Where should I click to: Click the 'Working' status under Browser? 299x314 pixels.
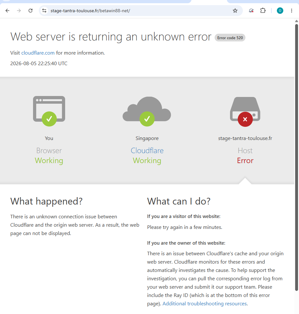click(x=49, y=161)
